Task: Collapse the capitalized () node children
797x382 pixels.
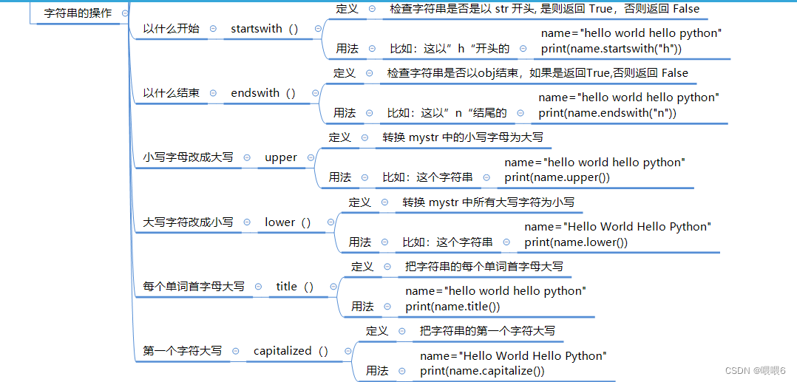Action: coord(347,352)
